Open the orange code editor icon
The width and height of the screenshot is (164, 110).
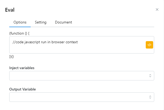[x=149, y=45]
